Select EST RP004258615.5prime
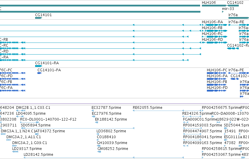This screenshot has width=249, height=159. 203,152
